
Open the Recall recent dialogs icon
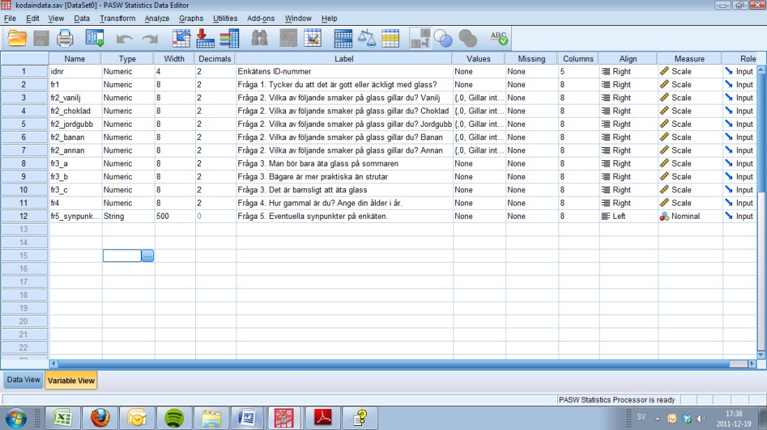(x=94, y=38)
